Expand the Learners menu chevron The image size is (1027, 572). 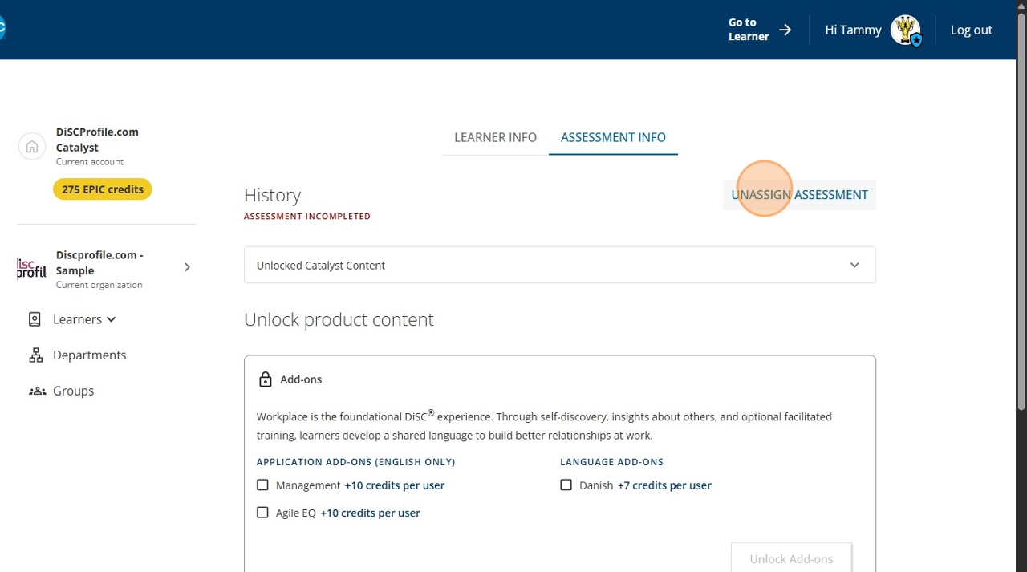111,319
